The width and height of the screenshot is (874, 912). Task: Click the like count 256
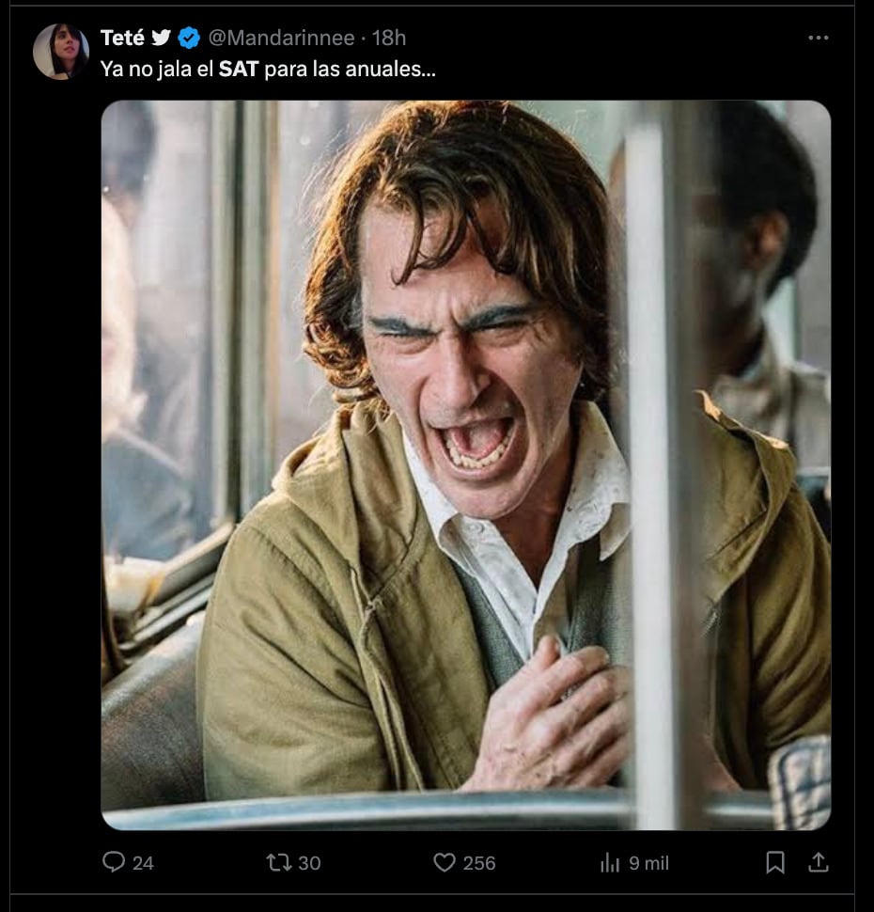pyautogui.click(x=479, y=863)
